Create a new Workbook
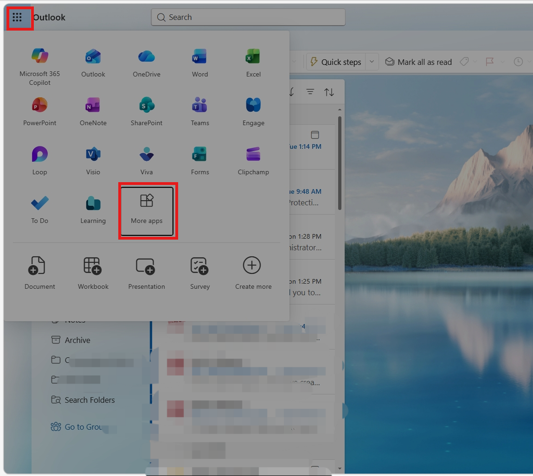This screenshot has width=533, height=476. coord(93,273)
